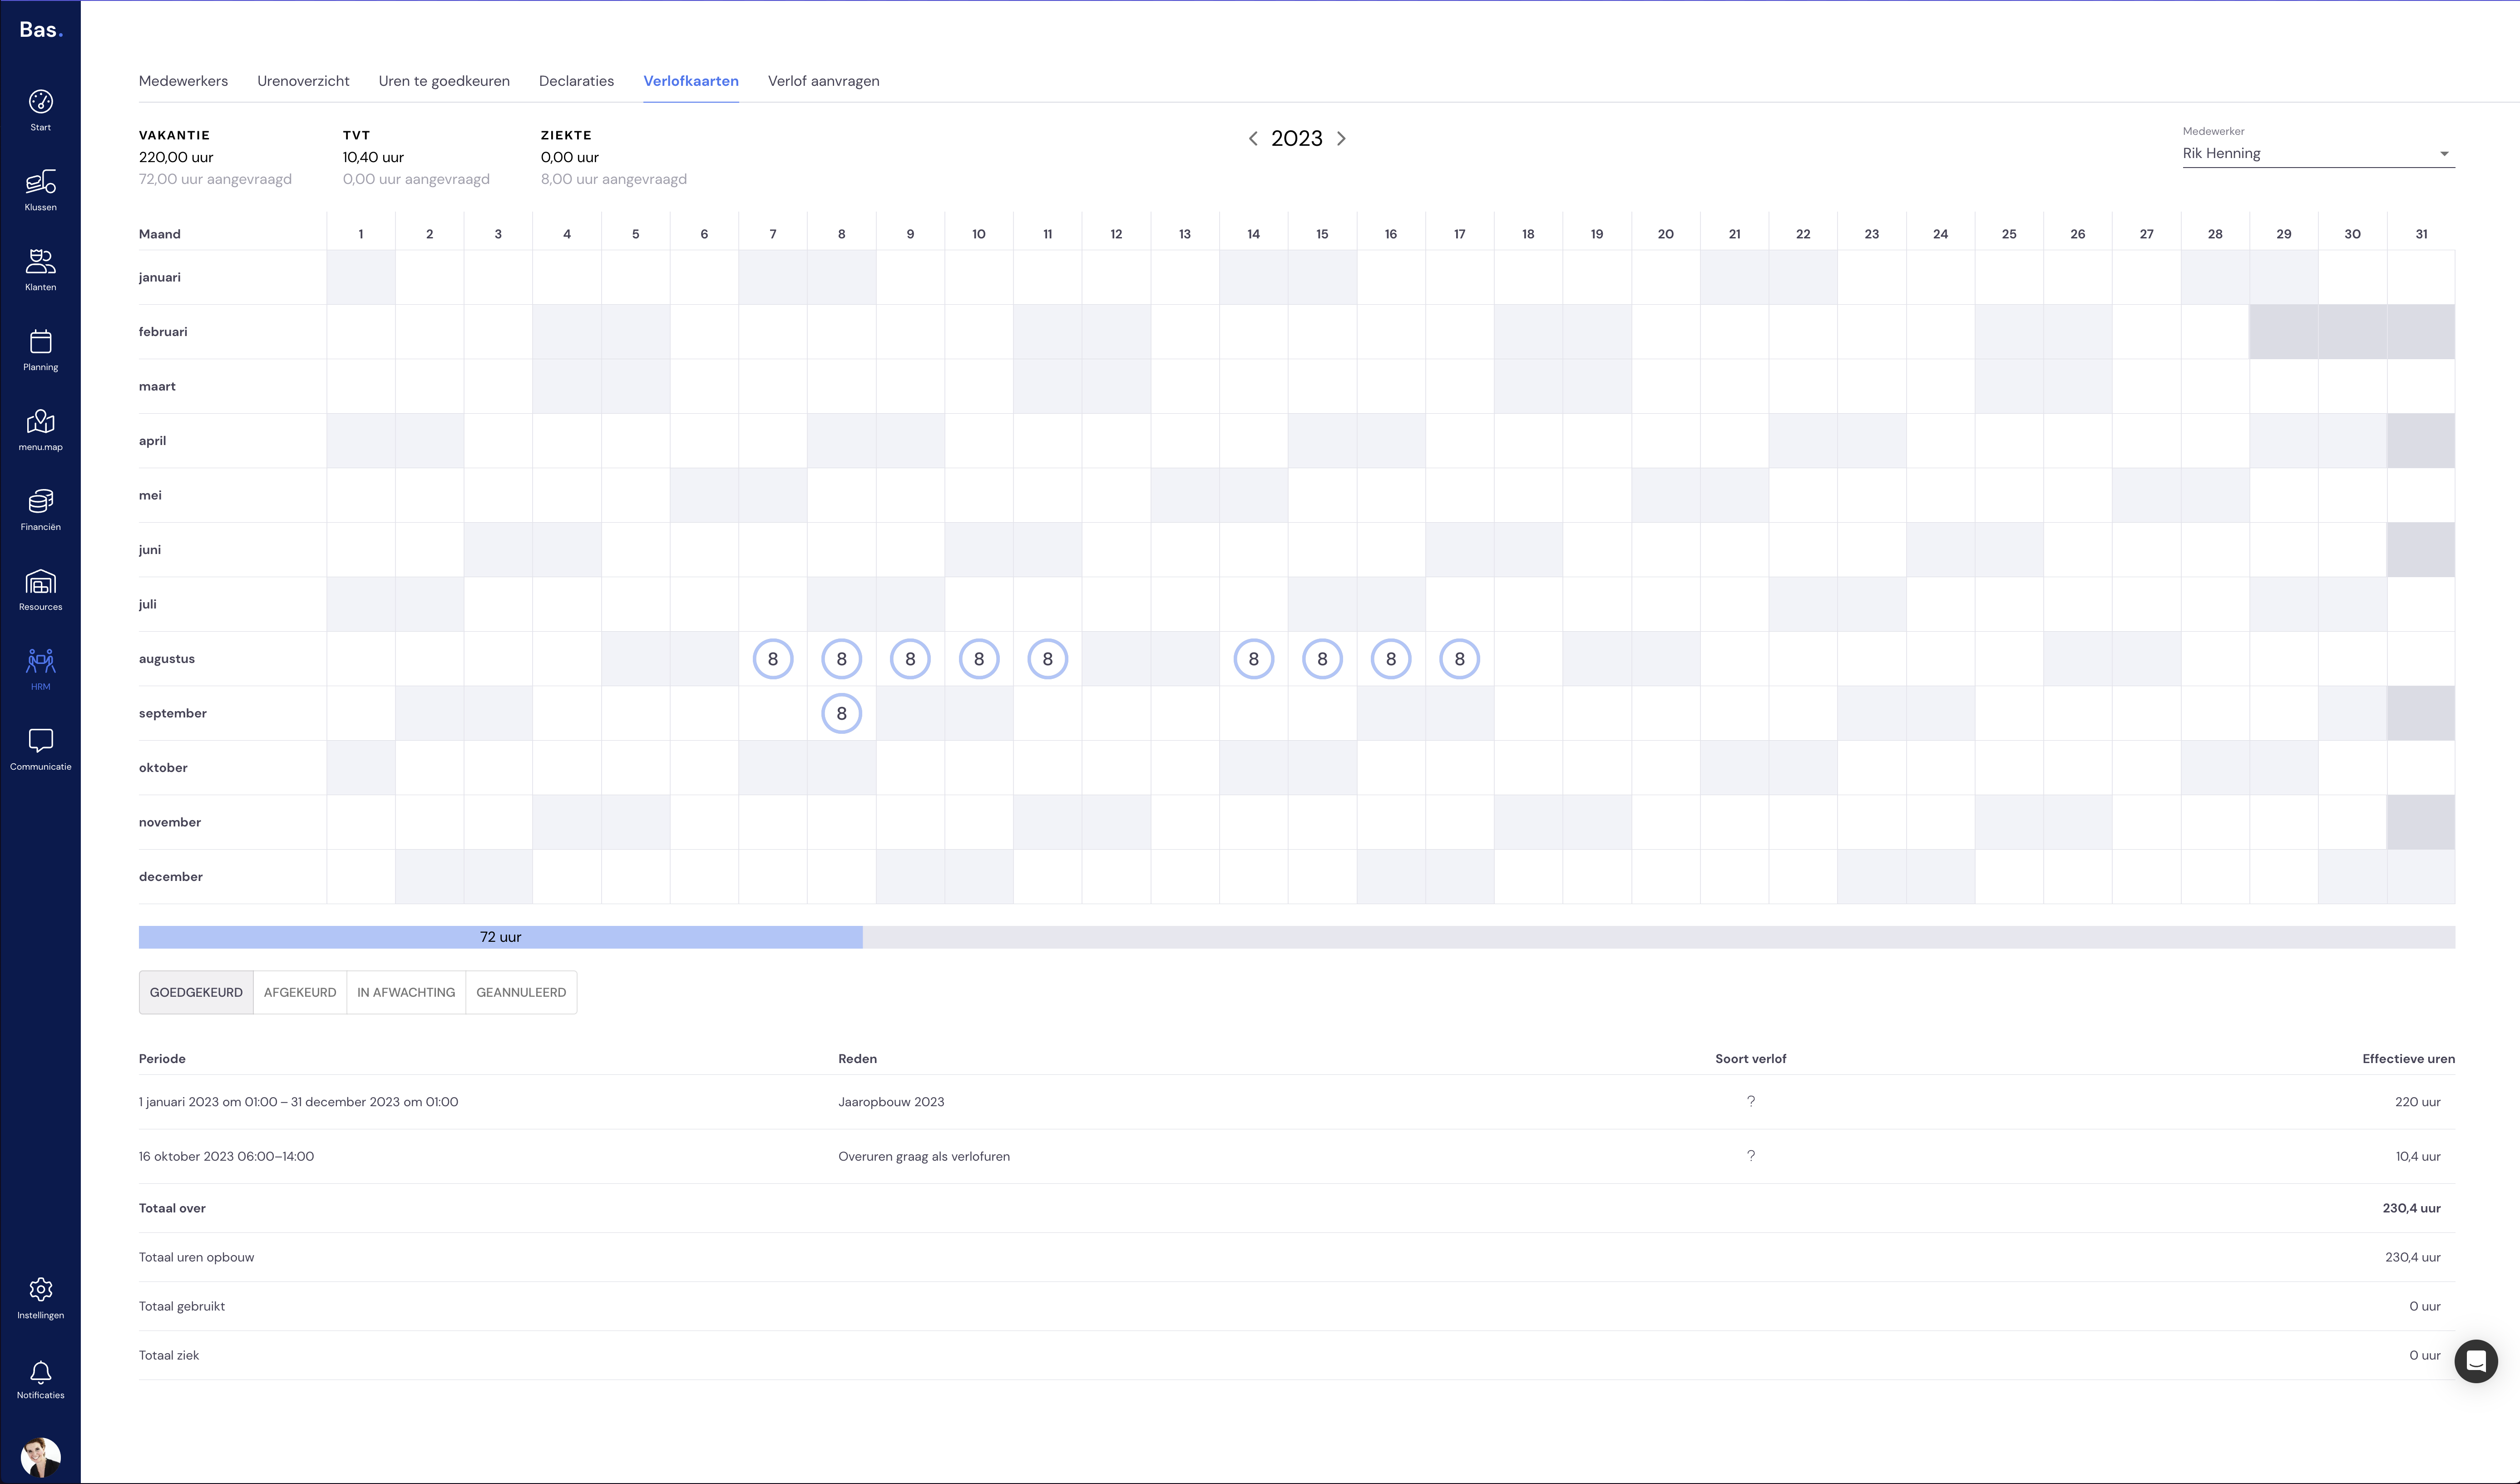Click the Jaaropbouw 2023 reason text

coord(891,1102)
